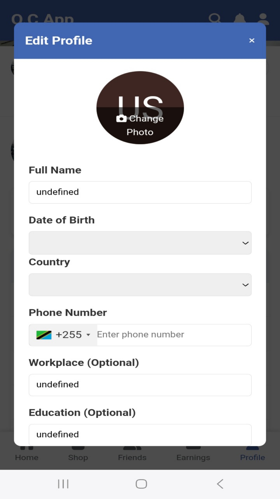Viewport: 280px width, 499px height.
Task: Click the Workplace optional text field
Action: [x=140, y=385]
